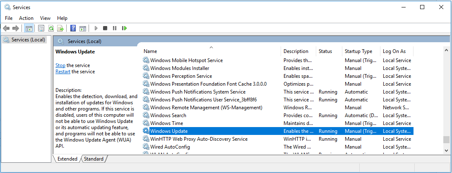Click the vertical scrollbar down arrow

[x=446, y=150]
